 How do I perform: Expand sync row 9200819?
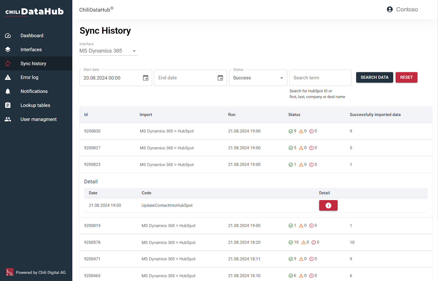coord(256,226)
